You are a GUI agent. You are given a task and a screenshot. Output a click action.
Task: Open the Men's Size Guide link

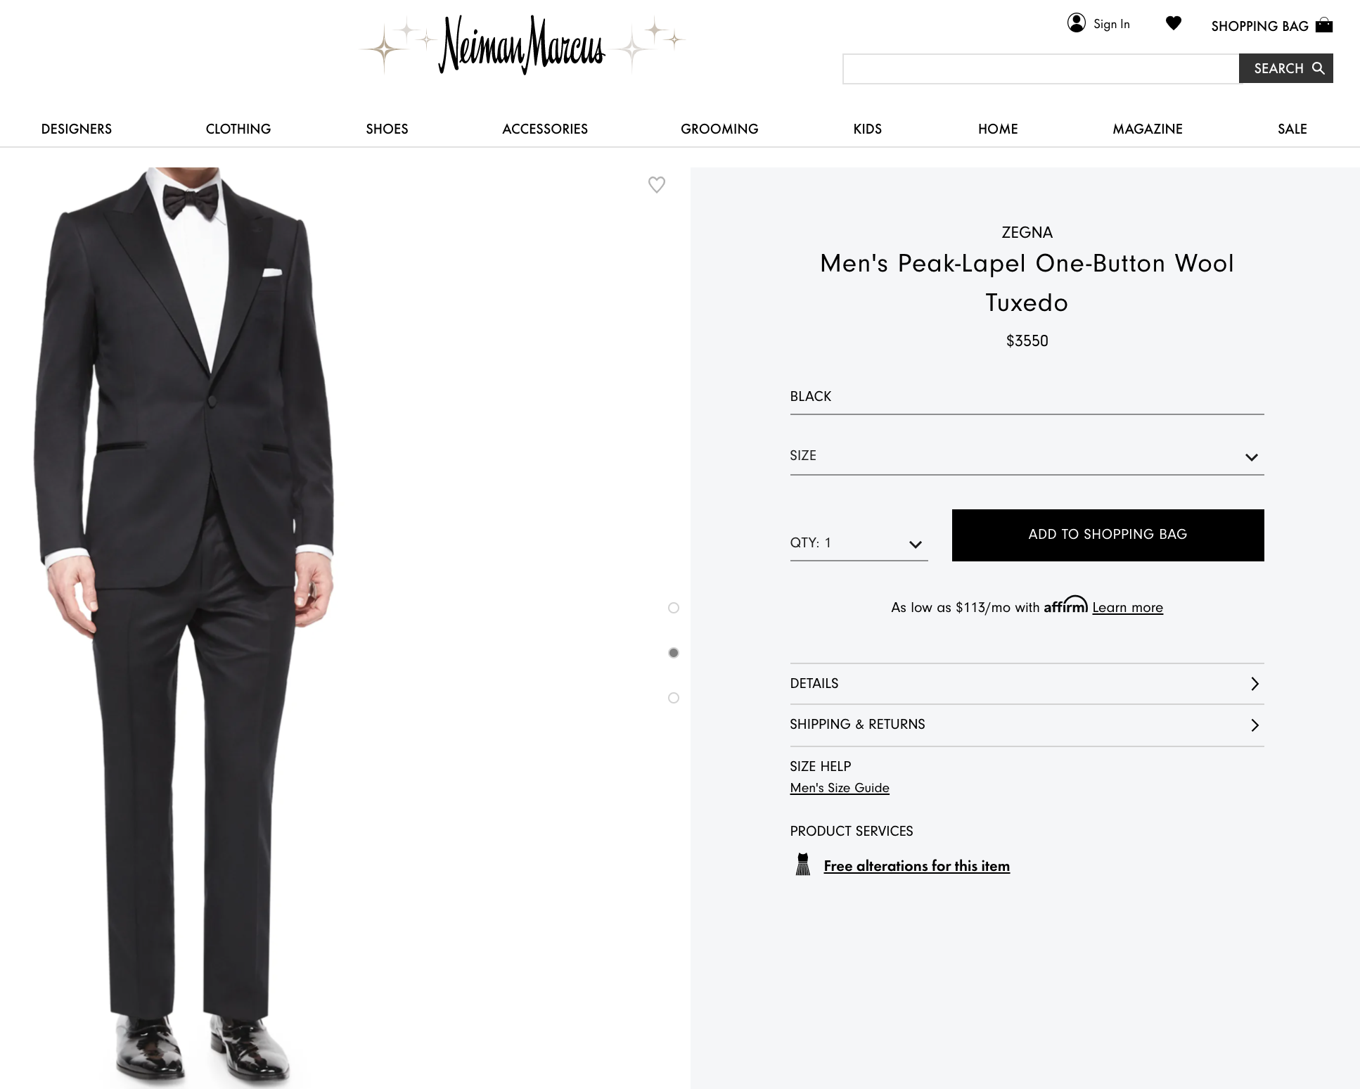pyautogui.click(x=839, y=788)
